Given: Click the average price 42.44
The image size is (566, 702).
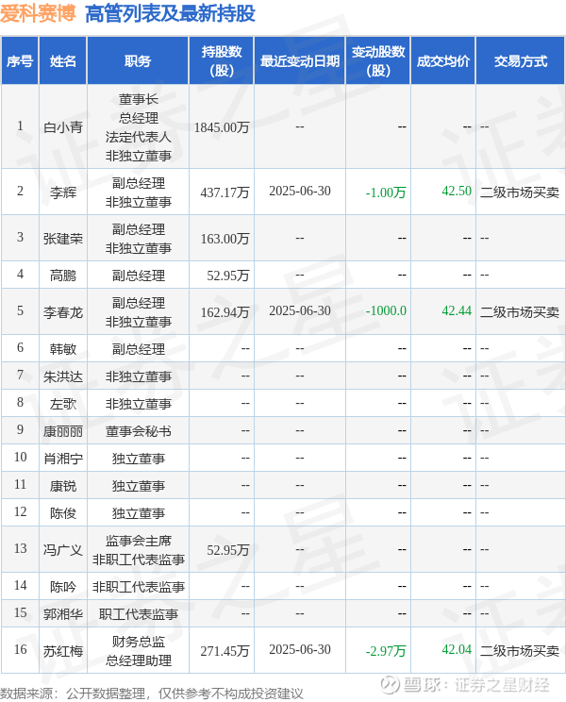Looking at the screenshot, I should pyautogui.click(x=457, y=310).
